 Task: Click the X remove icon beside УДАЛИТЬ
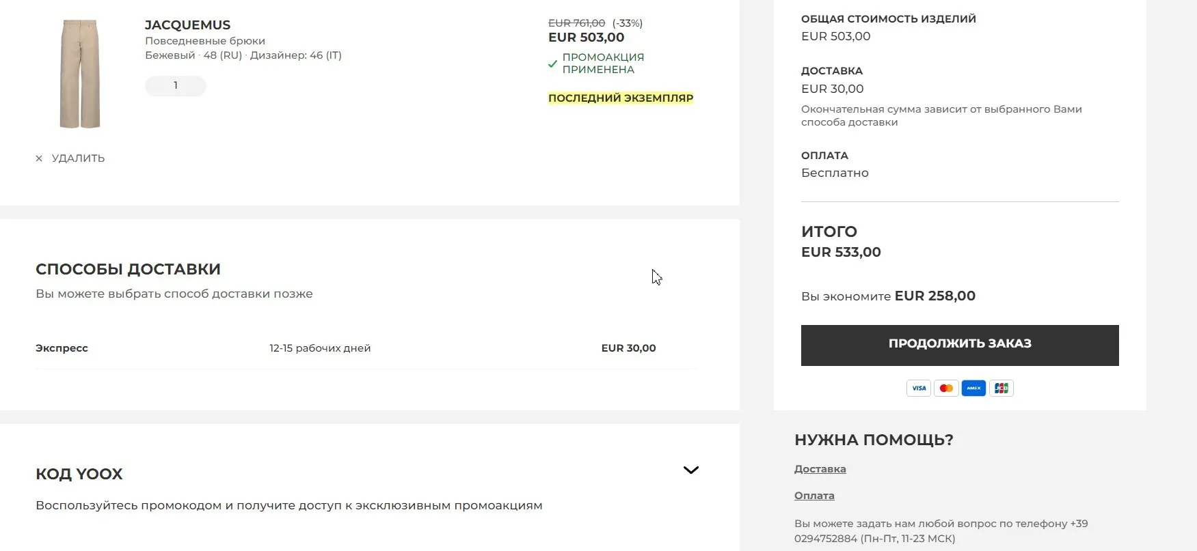tap(39, 158)
